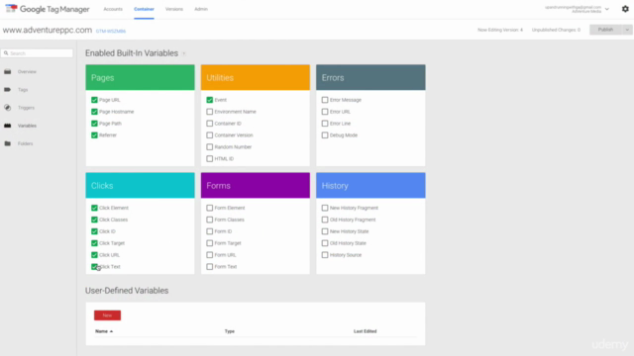Enable the Old History State variable
The height and width of the screenshot is (356, 634).
pos(325,243)
